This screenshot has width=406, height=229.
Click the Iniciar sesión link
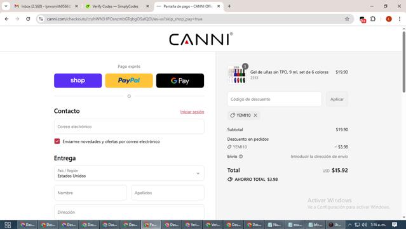click(x=192, y=112)
